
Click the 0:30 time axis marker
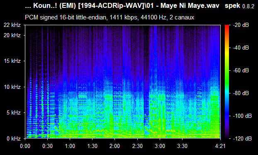coord(48,146)
